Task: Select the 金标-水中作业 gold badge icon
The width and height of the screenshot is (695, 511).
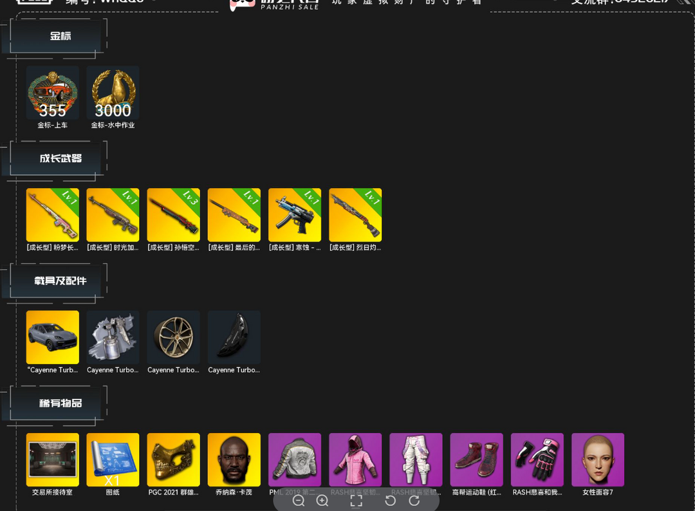Action: (113, 93)
